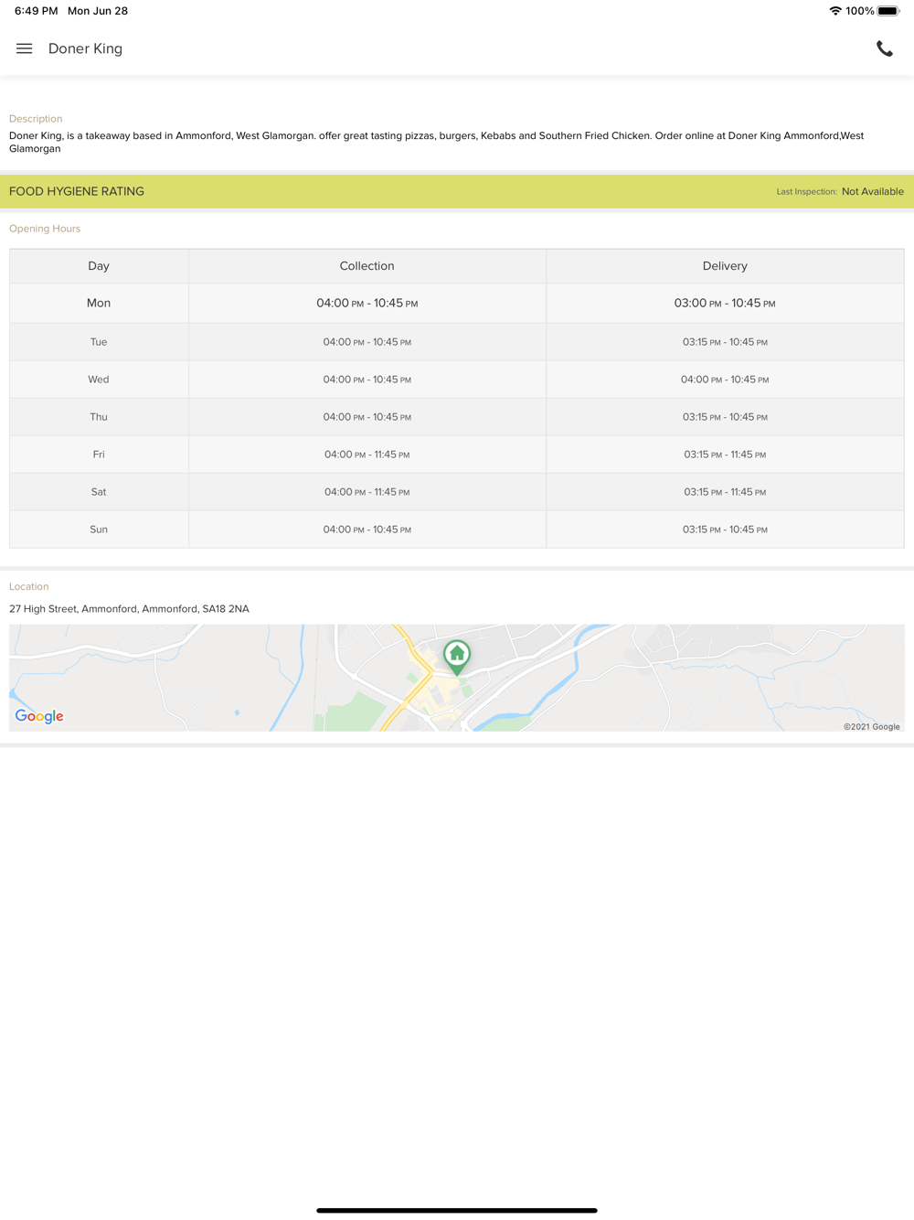914x1220 pixels.
Task: Open the hamburger menu
Action: [x=25, y=48]
